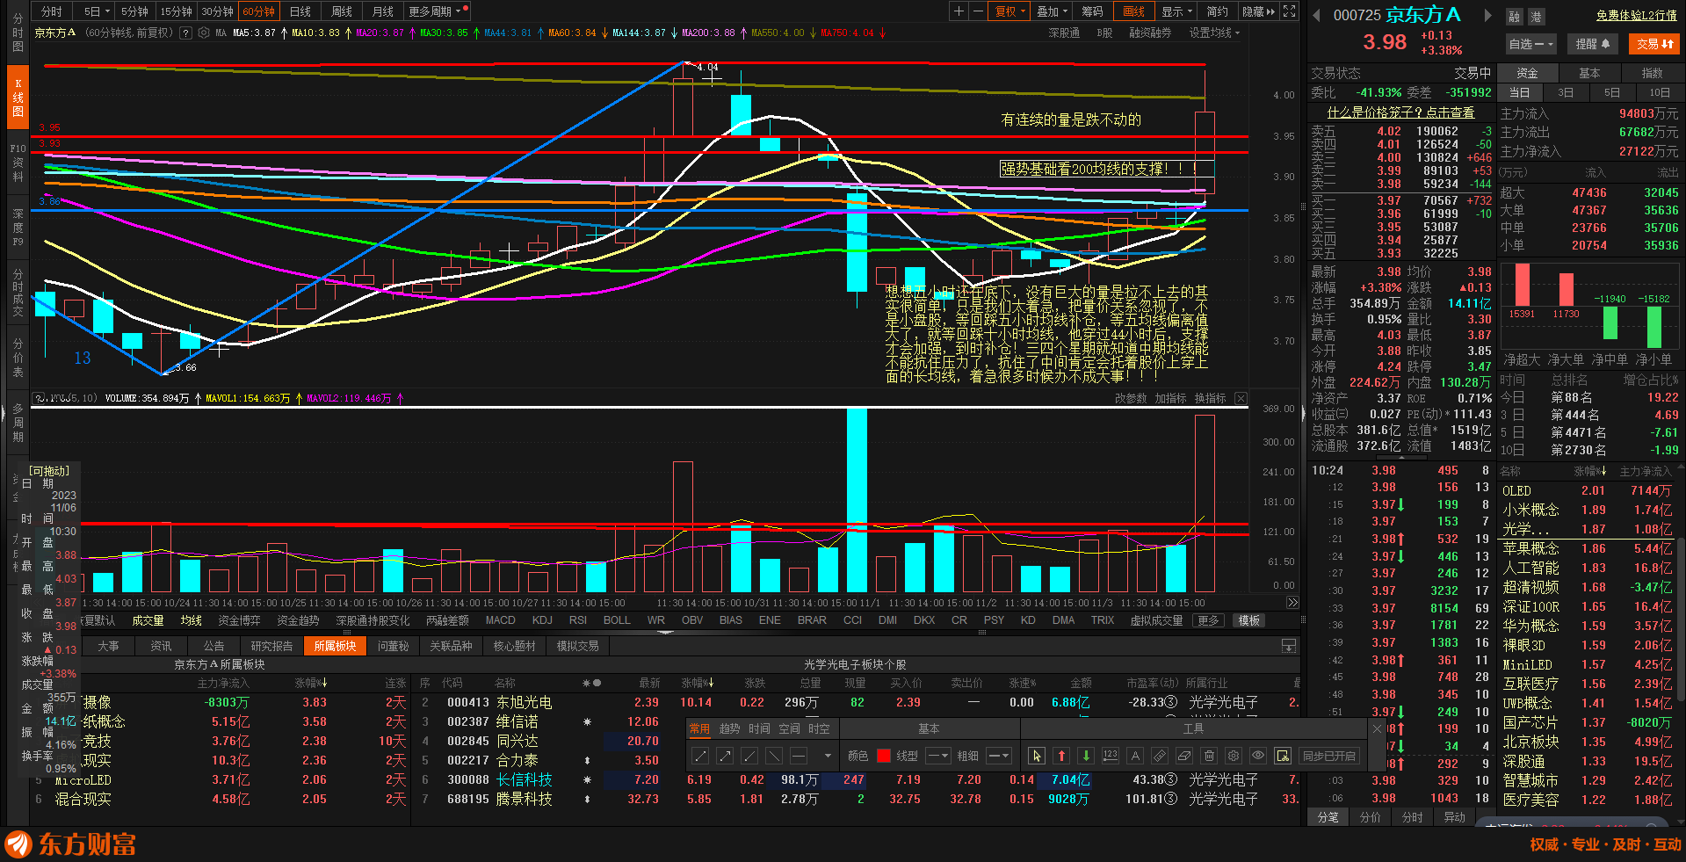Click the 改参数 edit parameters link
Image resolution: width=1686 pixels, height=862 pixels.
(x=1131, y=399)
